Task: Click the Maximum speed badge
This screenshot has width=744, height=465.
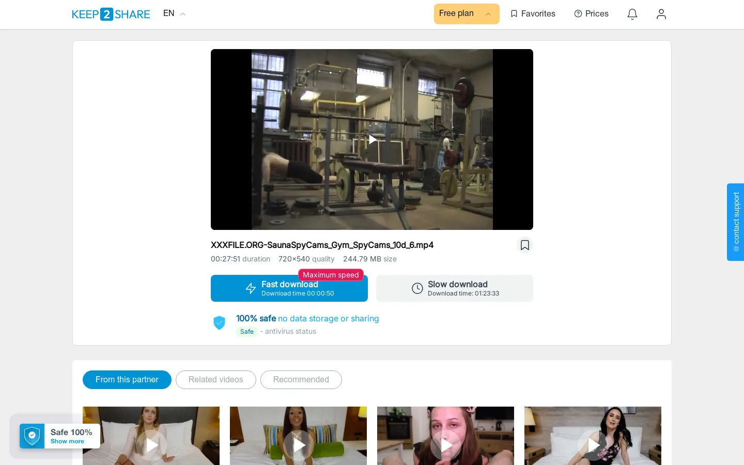Action: 331,275
